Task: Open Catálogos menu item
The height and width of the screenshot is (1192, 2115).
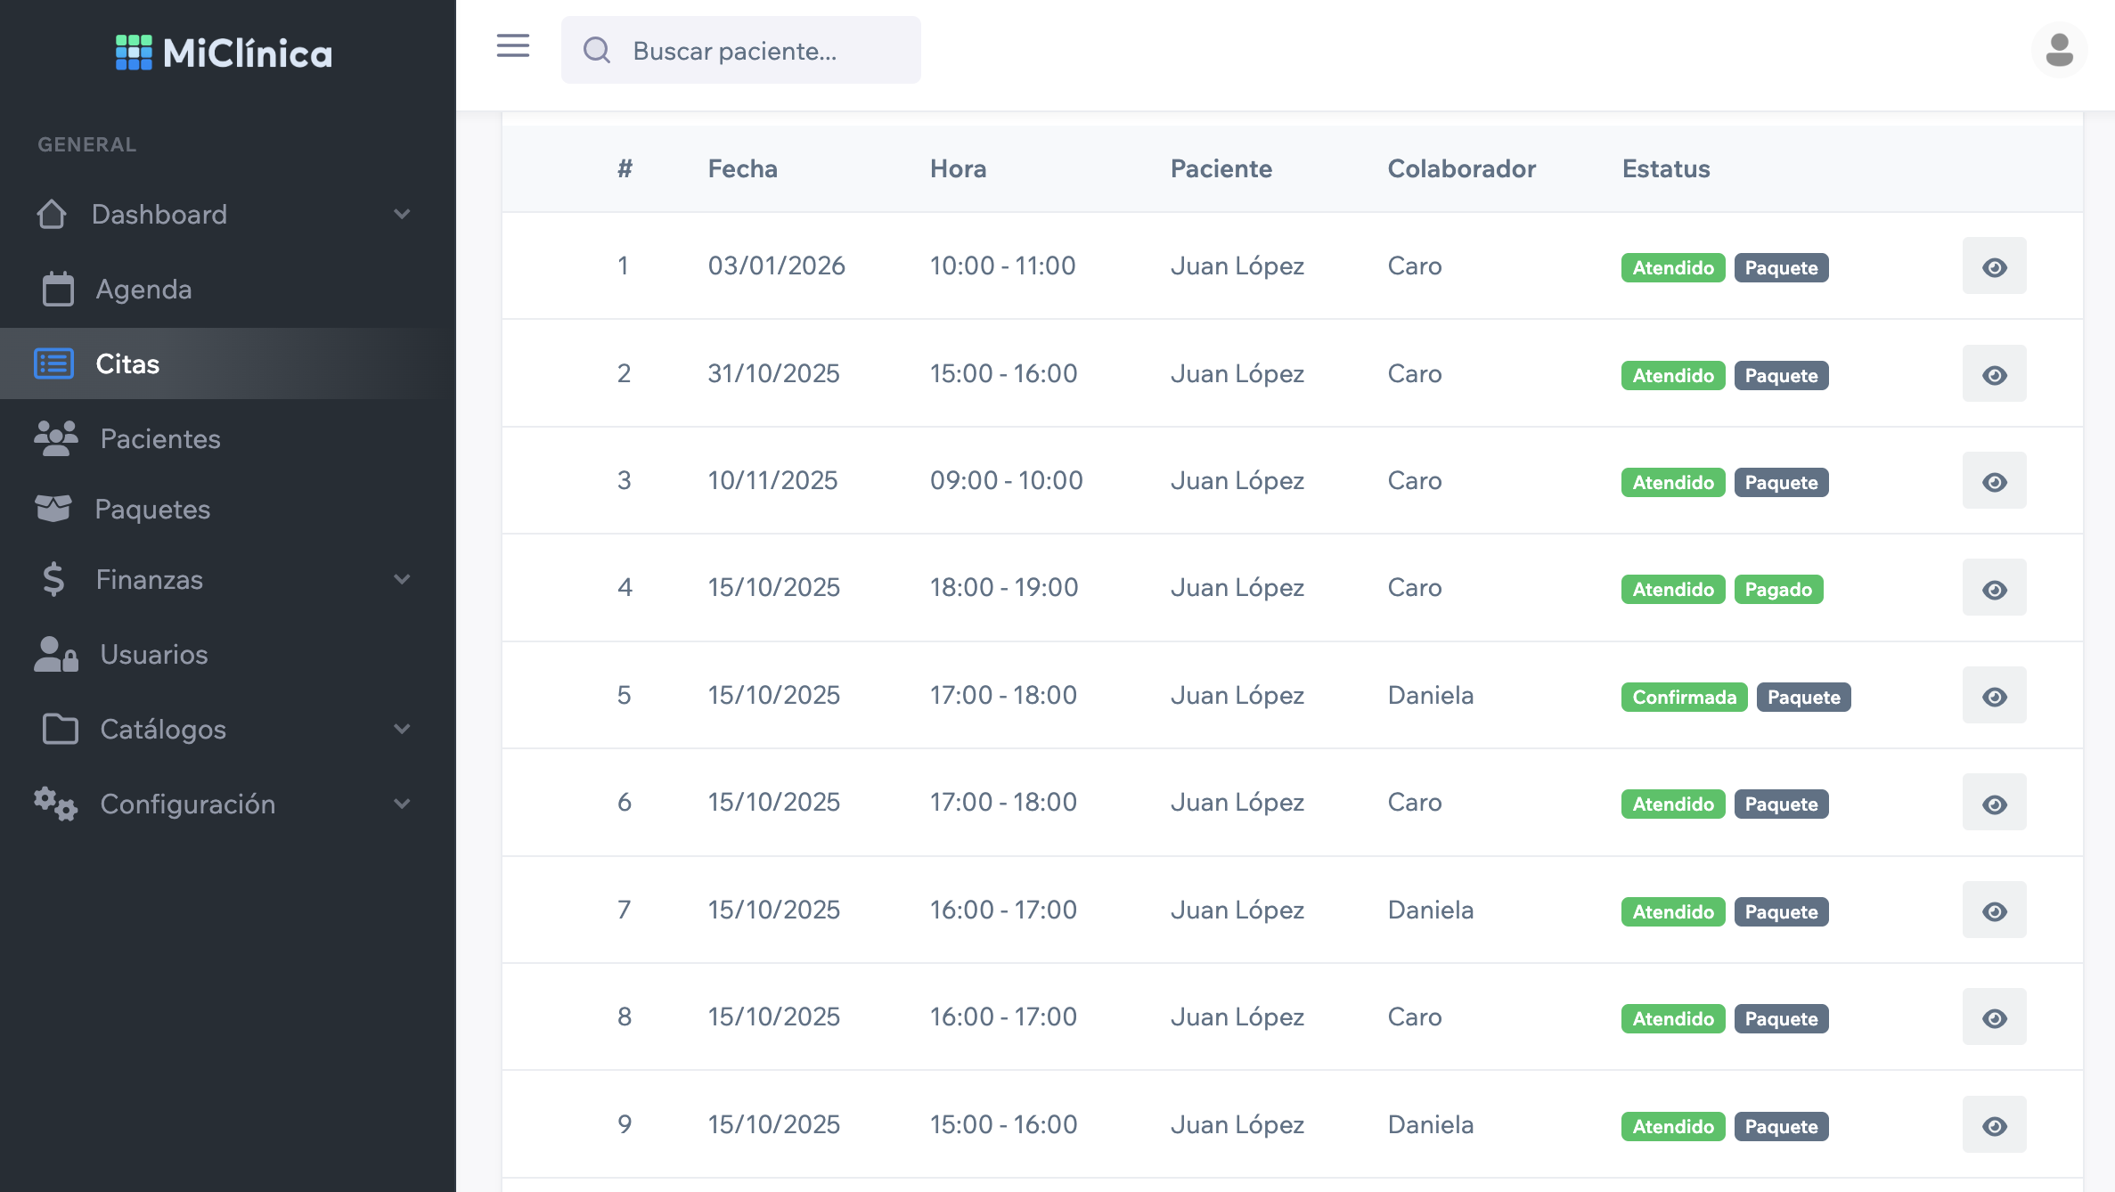Action: 162,730
